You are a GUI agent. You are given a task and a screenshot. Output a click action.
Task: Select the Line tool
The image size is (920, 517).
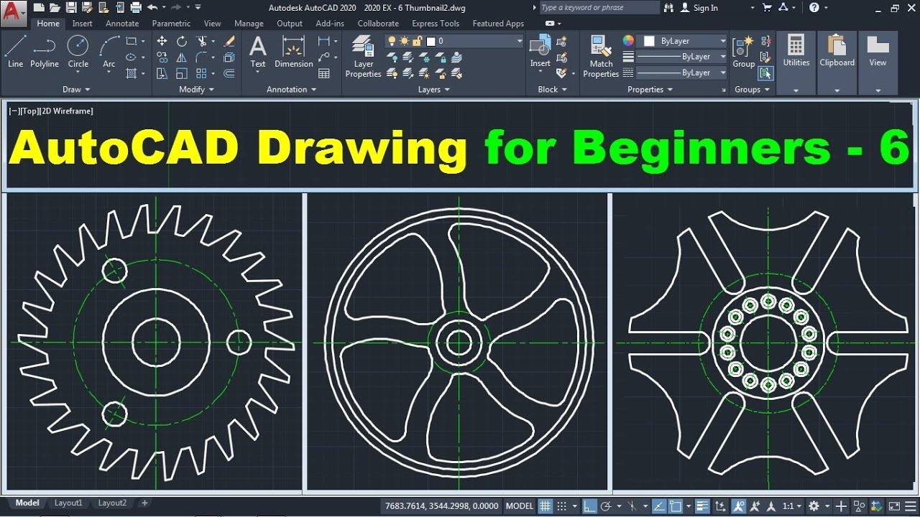coord(15,52)
